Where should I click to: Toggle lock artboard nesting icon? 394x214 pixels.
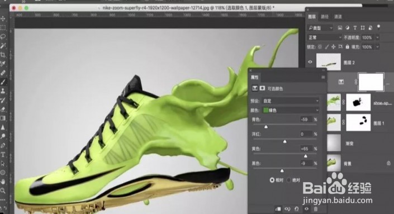340,47
